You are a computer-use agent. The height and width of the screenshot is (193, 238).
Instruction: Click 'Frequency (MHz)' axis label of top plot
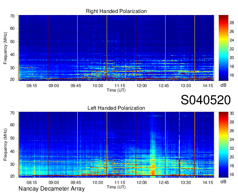[5, 48]
